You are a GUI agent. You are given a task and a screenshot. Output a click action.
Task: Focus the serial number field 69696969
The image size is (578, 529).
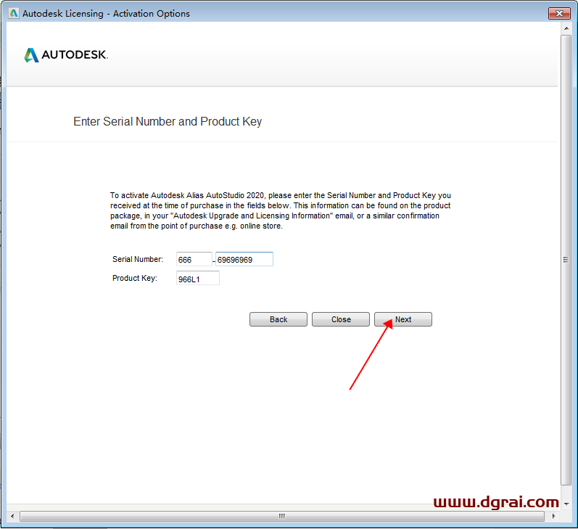(x=244, y=259)
